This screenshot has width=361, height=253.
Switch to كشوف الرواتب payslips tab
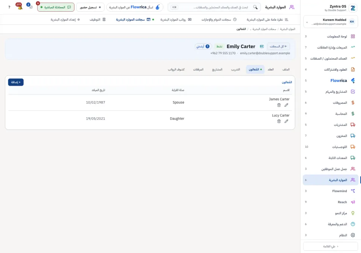pyautogui.click(x=176, y=70)
